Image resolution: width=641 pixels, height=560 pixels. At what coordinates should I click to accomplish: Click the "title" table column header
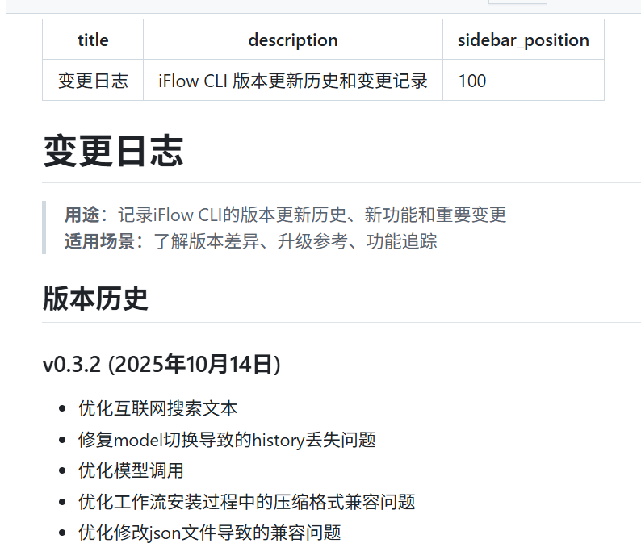(x=93, y=40)
